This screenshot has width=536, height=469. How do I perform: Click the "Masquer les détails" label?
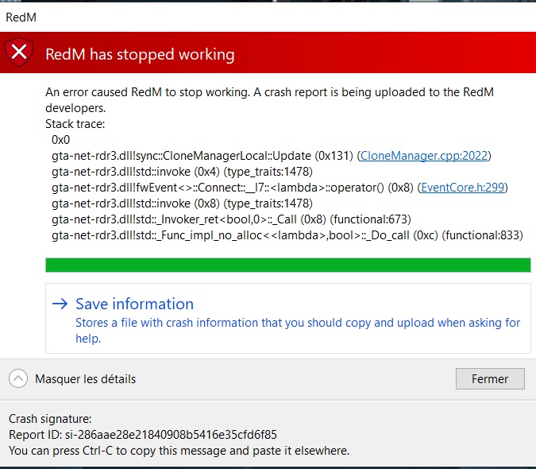tap(85, 379)
